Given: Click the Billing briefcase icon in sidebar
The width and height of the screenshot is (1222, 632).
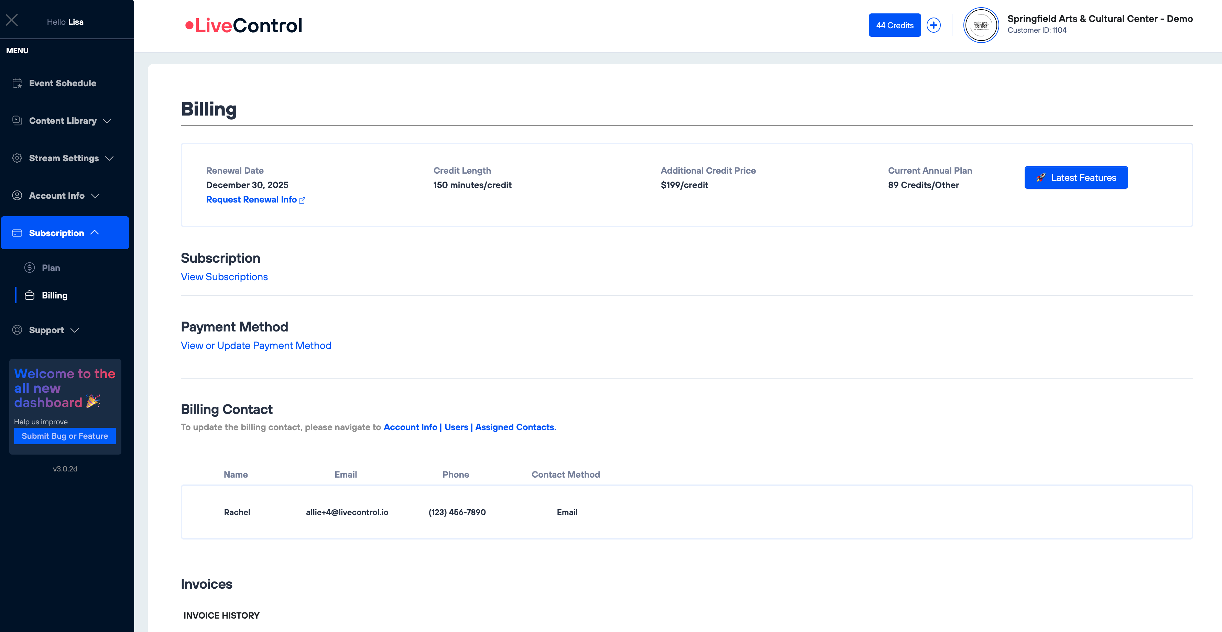Looking at the screenshot, I should [x=30, y=295].
